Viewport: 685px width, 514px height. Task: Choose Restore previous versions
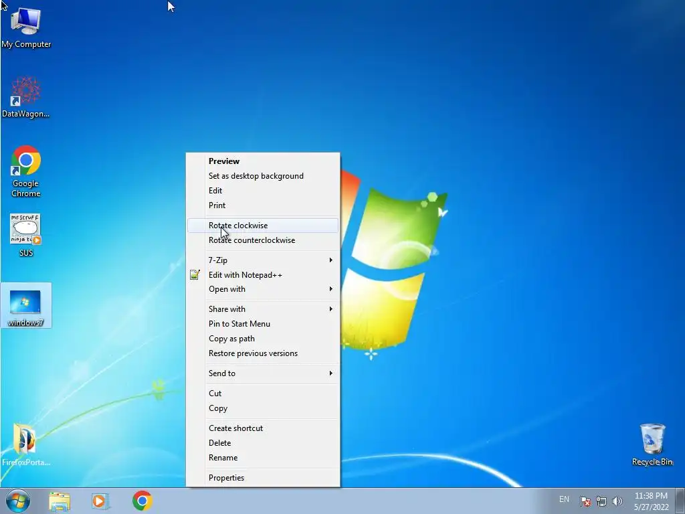263,353
